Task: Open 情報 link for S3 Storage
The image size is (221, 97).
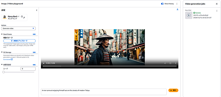Action: pos(34,52)
